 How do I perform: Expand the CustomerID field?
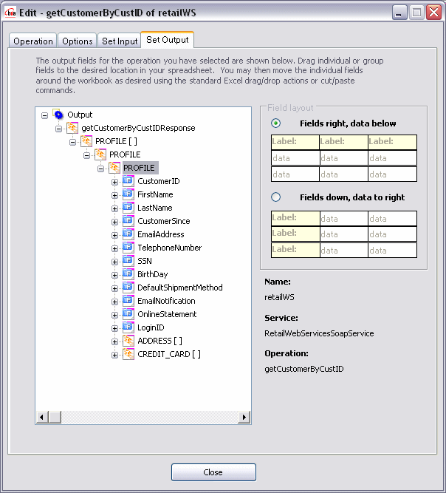pos(114,182)
